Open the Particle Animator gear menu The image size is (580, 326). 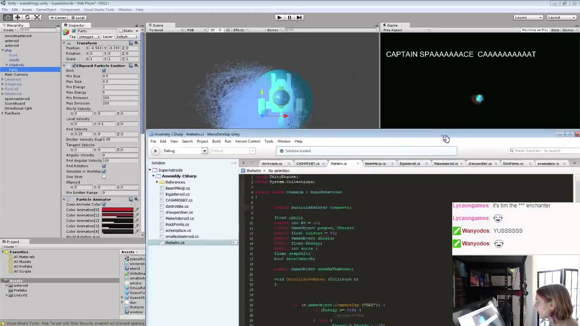pos(136,199)
